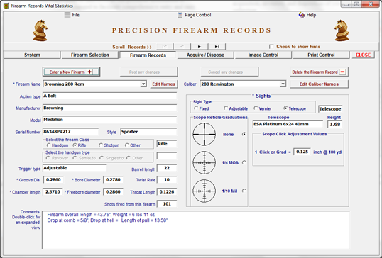Image resolution: width=382 pixels, height=258 pixels.
Task: Select Handgun firearm class
Action: pyautogui.click(x=49, y=145)
